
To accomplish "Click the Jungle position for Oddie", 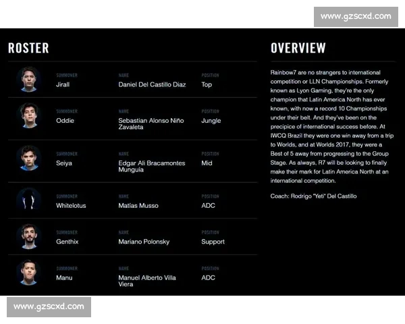I will click(211, 121).
